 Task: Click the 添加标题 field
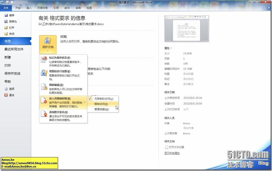[x=188, y=74]
